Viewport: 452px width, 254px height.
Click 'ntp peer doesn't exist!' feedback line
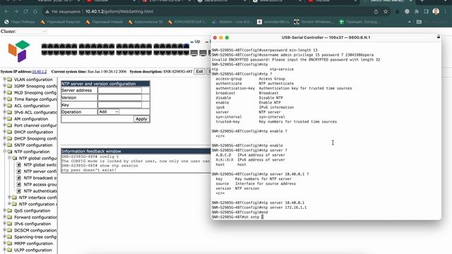pyautogui.click(x=89, y=170)
